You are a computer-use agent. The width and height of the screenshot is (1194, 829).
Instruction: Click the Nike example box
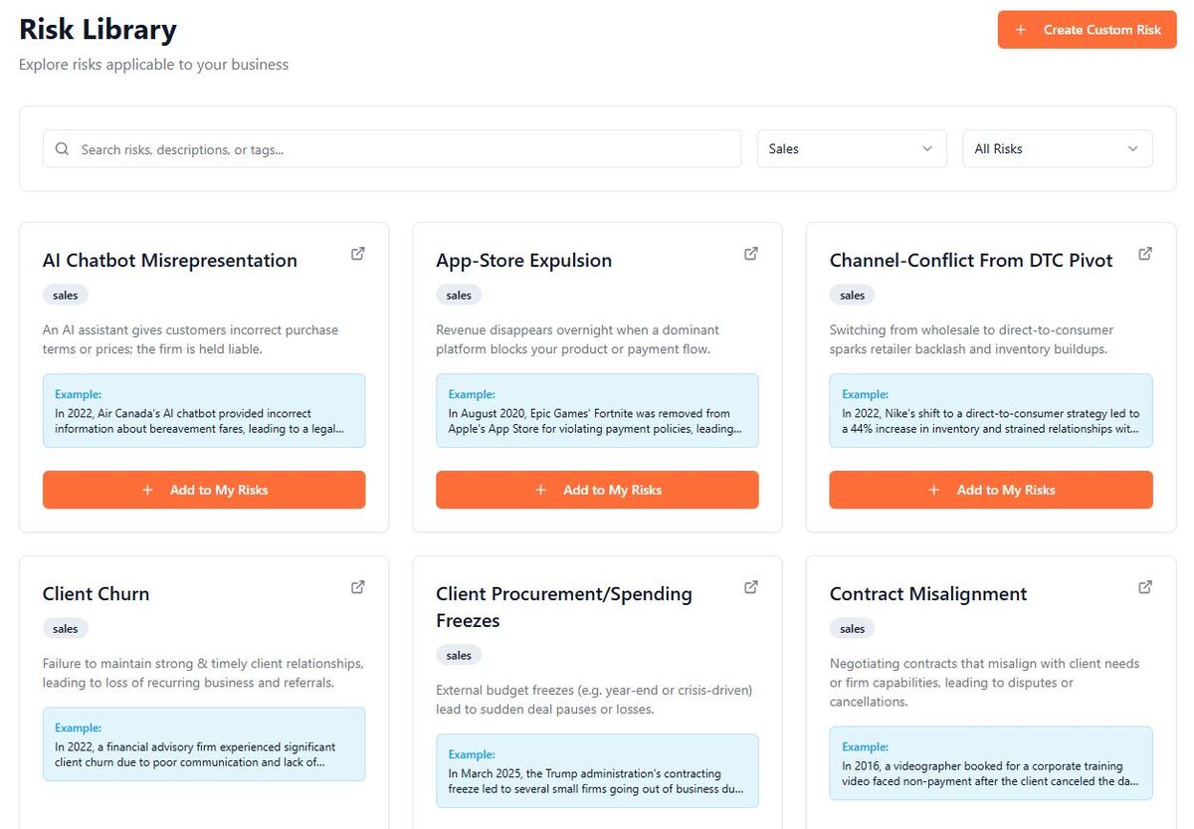(x=991, y=411)
